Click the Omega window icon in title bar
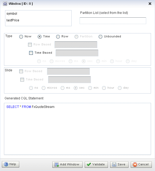 [x=5, y=4]
